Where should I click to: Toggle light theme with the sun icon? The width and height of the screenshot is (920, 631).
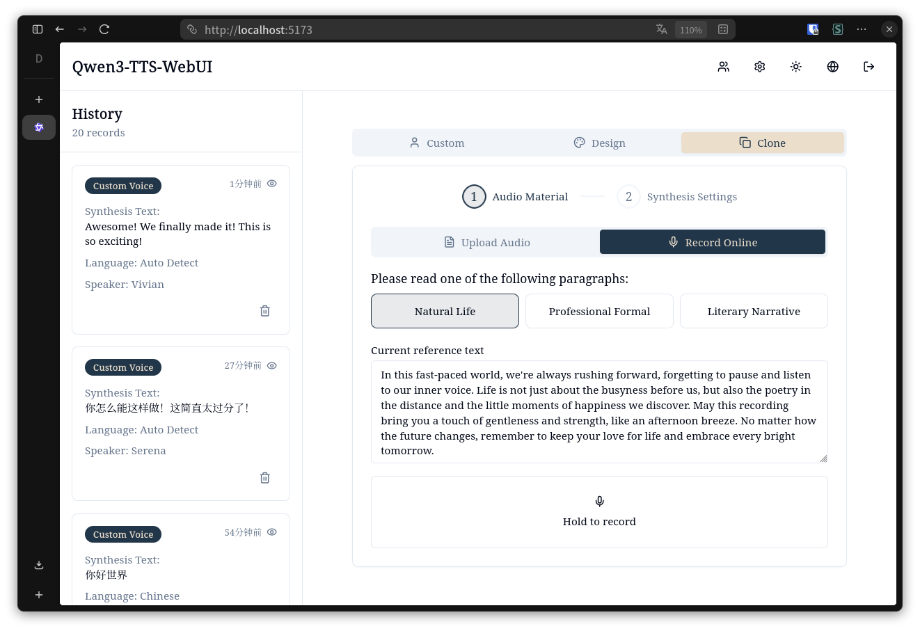click(796, 67)
